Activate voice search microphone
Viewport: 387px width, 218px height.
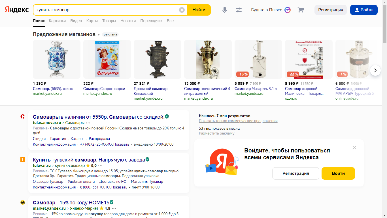click(225, 10)
